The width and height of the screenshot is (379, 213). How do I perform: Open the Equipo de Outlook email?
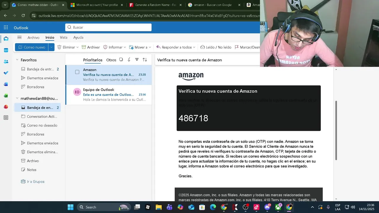[x=108, y=95]
